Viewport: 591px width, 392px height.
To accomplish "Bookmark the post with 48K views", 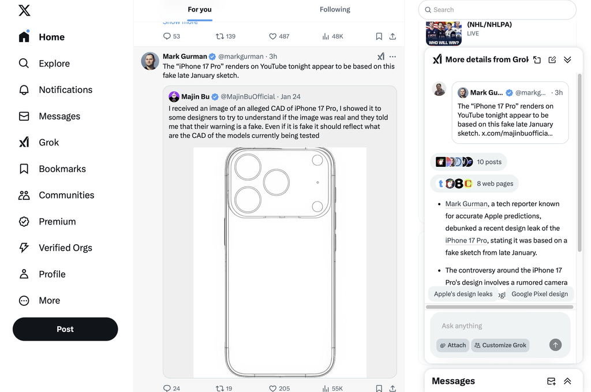I will [x=379, y=36].
